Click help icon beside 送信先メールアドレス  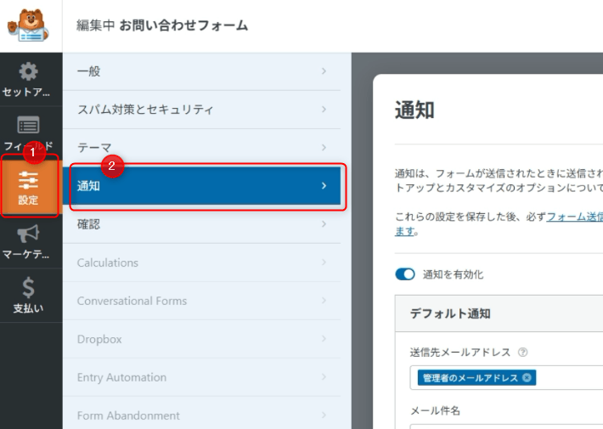click(522, 352)
